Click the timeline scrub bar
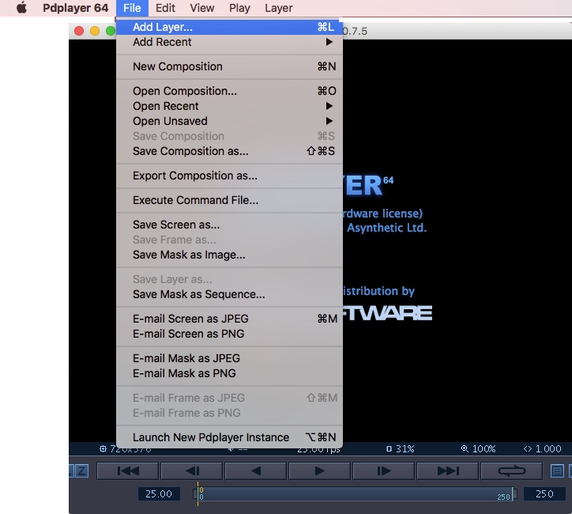Viewport: 572px width, 514px height. pyautogui.click(x=355, y=494)
